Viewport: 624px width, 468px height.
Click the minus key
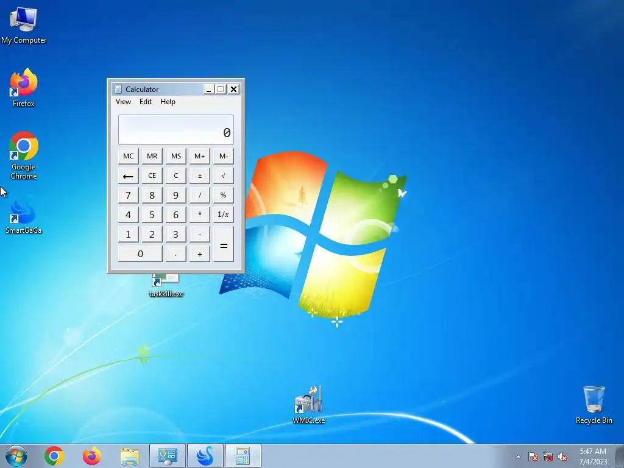(x=200, y=234)
